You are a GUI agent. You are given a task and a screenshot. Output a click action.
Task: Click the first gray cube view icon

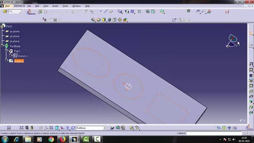coord(93,20)
